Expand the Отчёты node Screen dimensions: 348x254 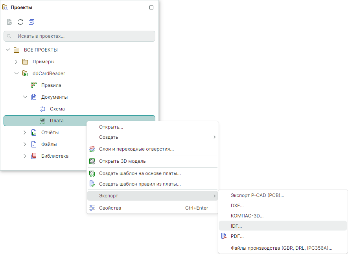coord(25,133)
